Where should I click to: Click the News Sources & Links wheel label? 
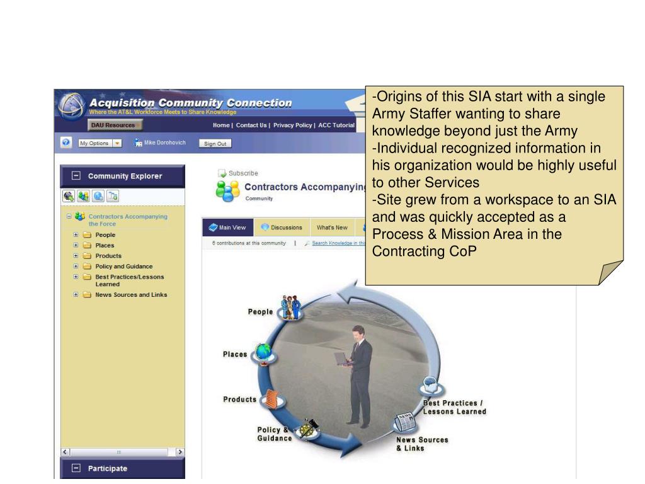coord(422,444)
